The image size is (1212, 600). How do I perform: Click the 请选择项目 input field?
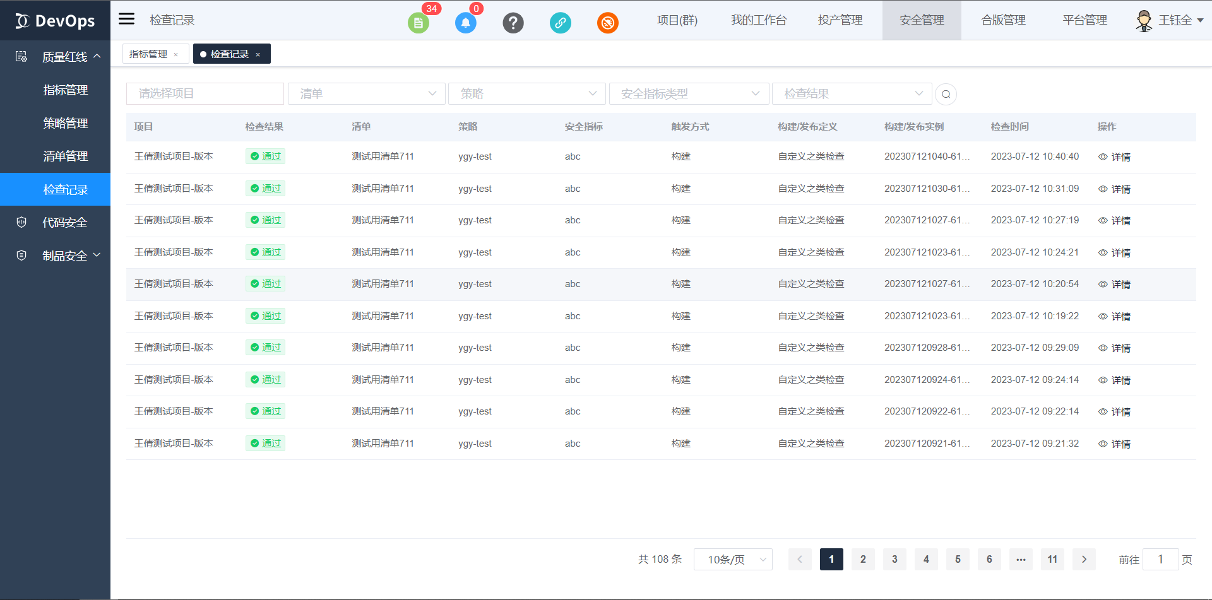pos(205,93)
